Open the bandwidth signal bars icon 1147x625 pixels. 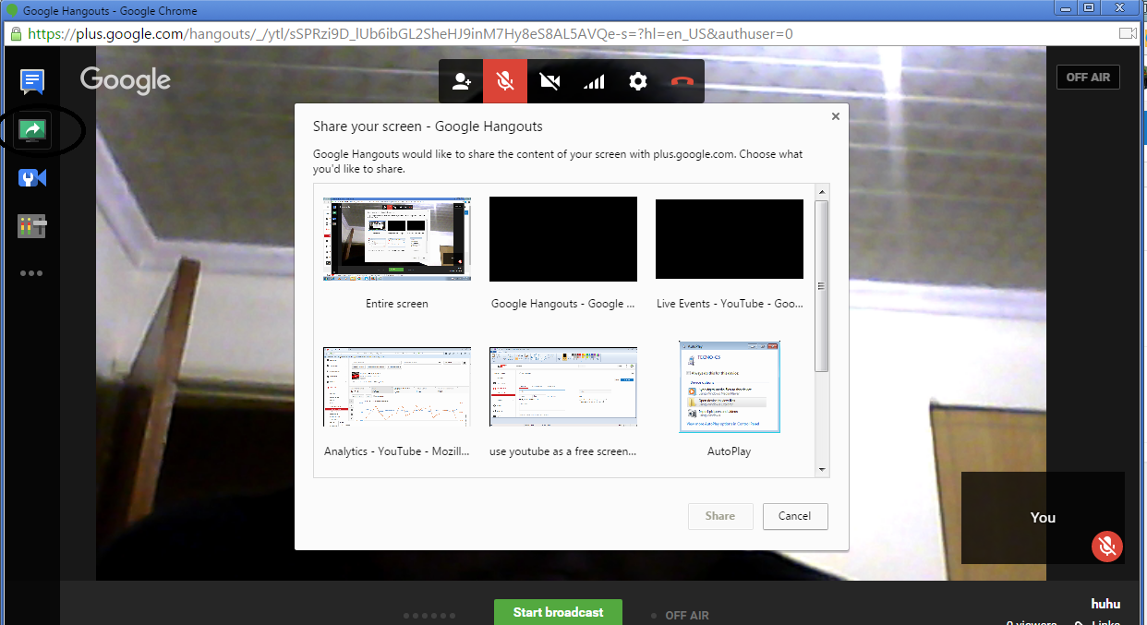(x=594, y=81)
